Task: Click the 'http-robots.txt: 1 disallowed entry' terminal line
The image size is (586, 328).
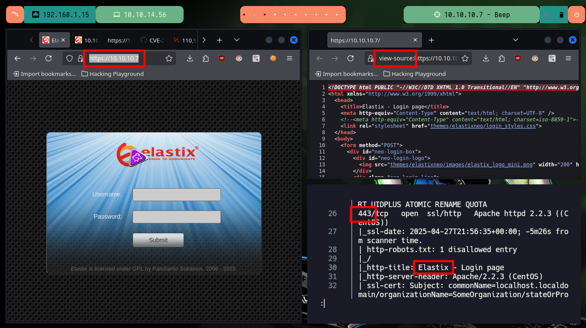Action: (438, 250)
